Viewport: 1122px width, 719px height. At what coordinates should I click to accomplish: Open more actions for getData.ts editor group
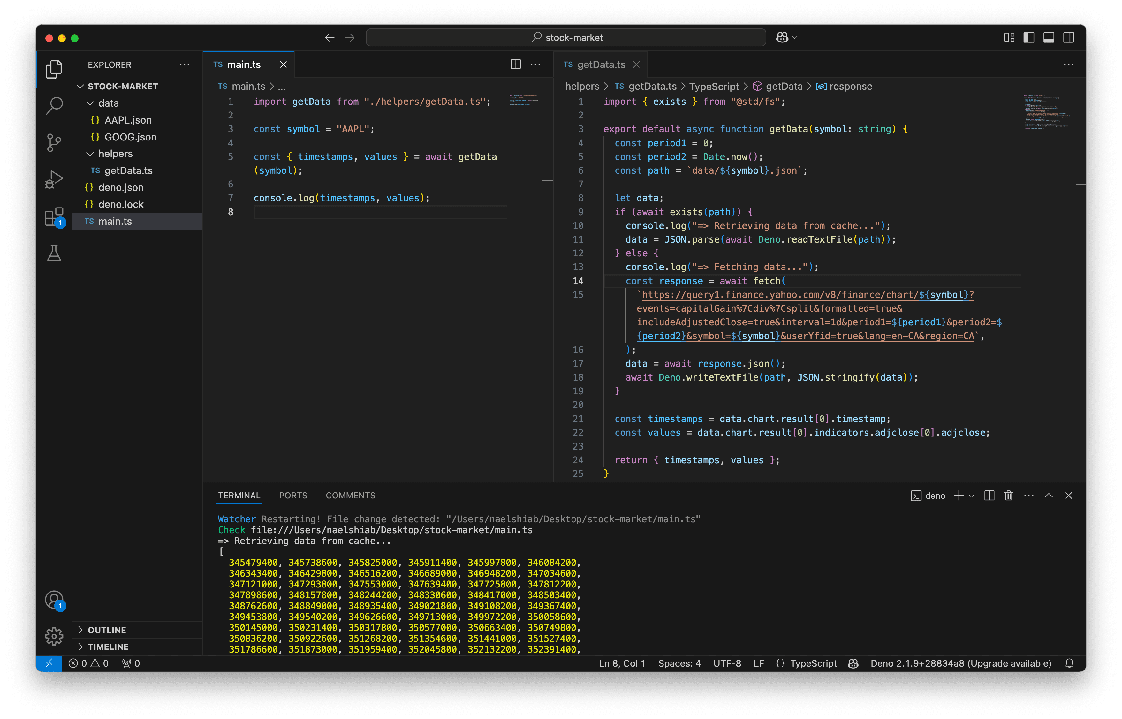(x=1068, y=64)
